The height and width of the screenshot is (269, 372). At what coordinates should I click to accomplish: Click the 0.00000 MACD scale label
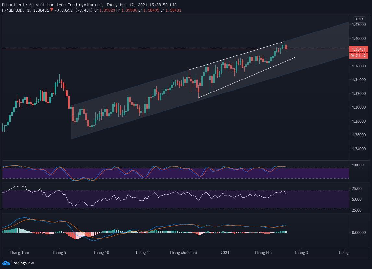click(358, 233)
